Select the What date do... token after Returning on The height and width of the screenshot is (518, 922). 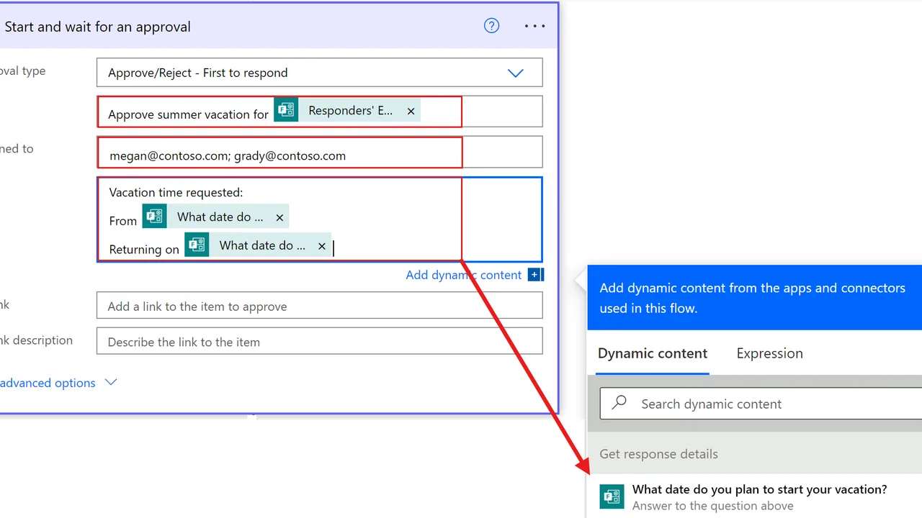(258, 245)
